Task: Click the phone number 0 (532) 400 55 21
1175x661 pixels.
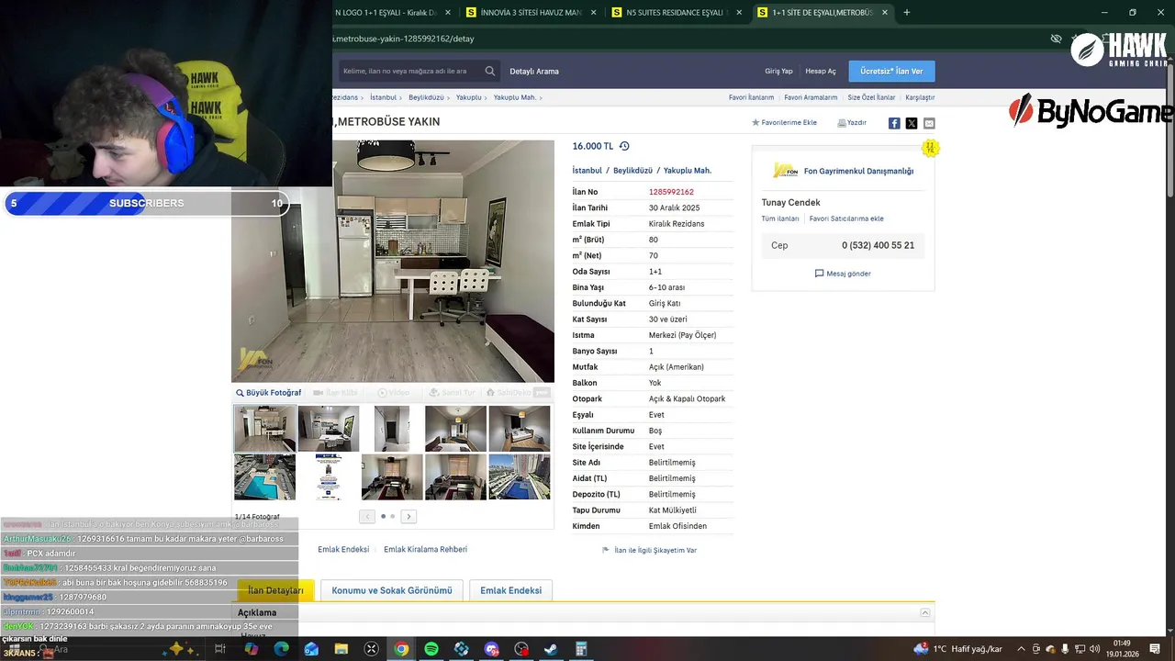Action: coord(878,245)
